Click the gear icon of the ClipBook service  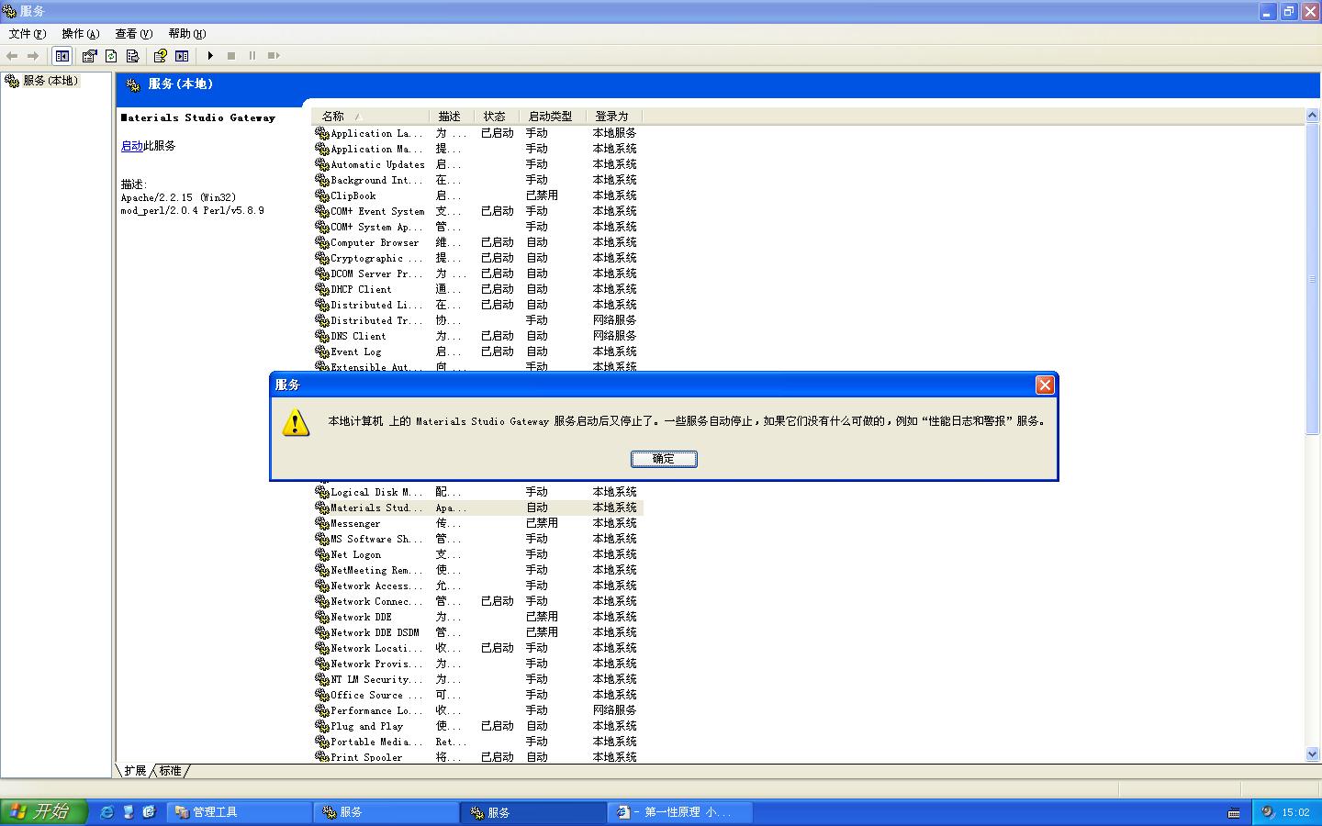coord(322,195)
